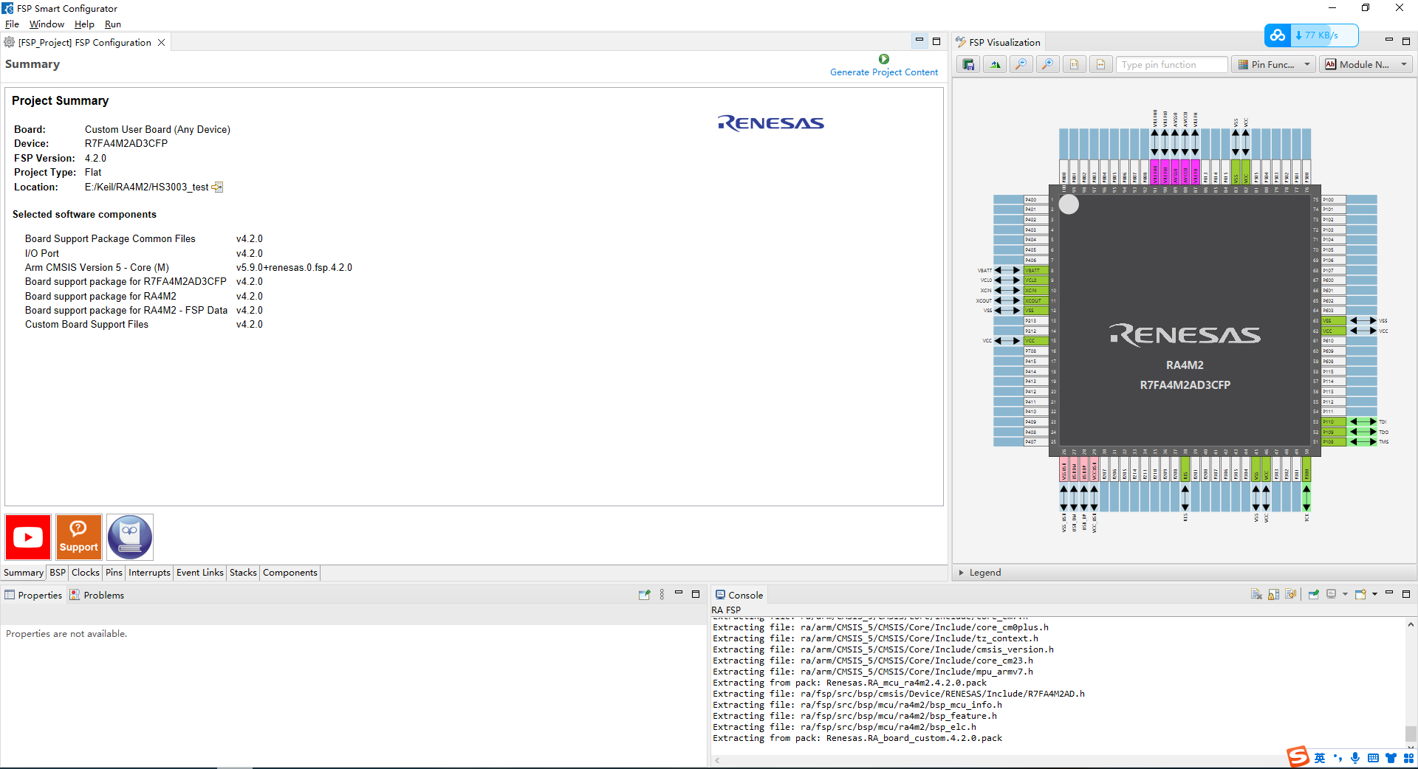Click the Generate Project Content link

884,72
